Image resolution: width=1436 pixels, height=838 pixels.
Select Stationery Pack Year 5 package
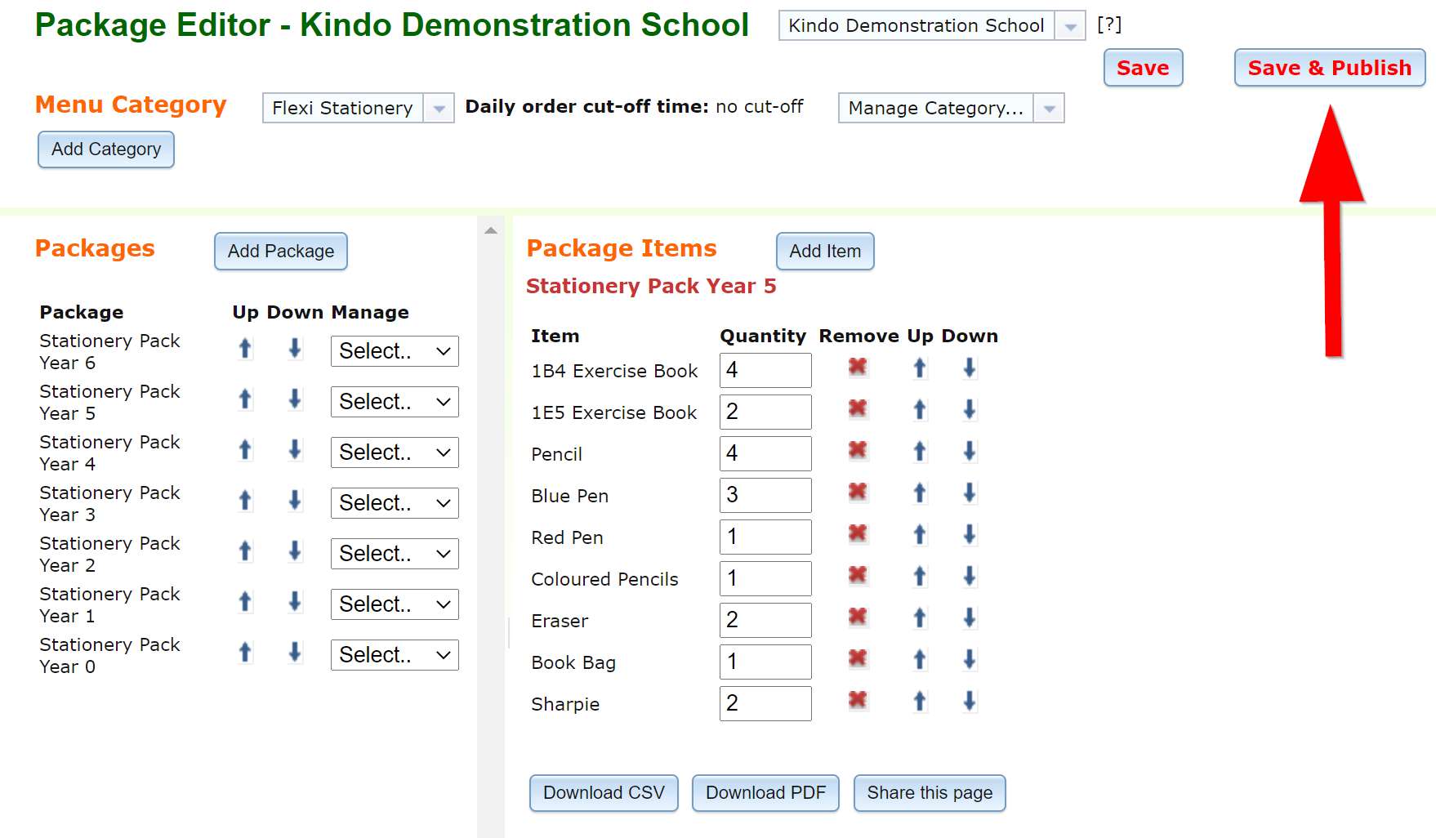coord(109,402)
